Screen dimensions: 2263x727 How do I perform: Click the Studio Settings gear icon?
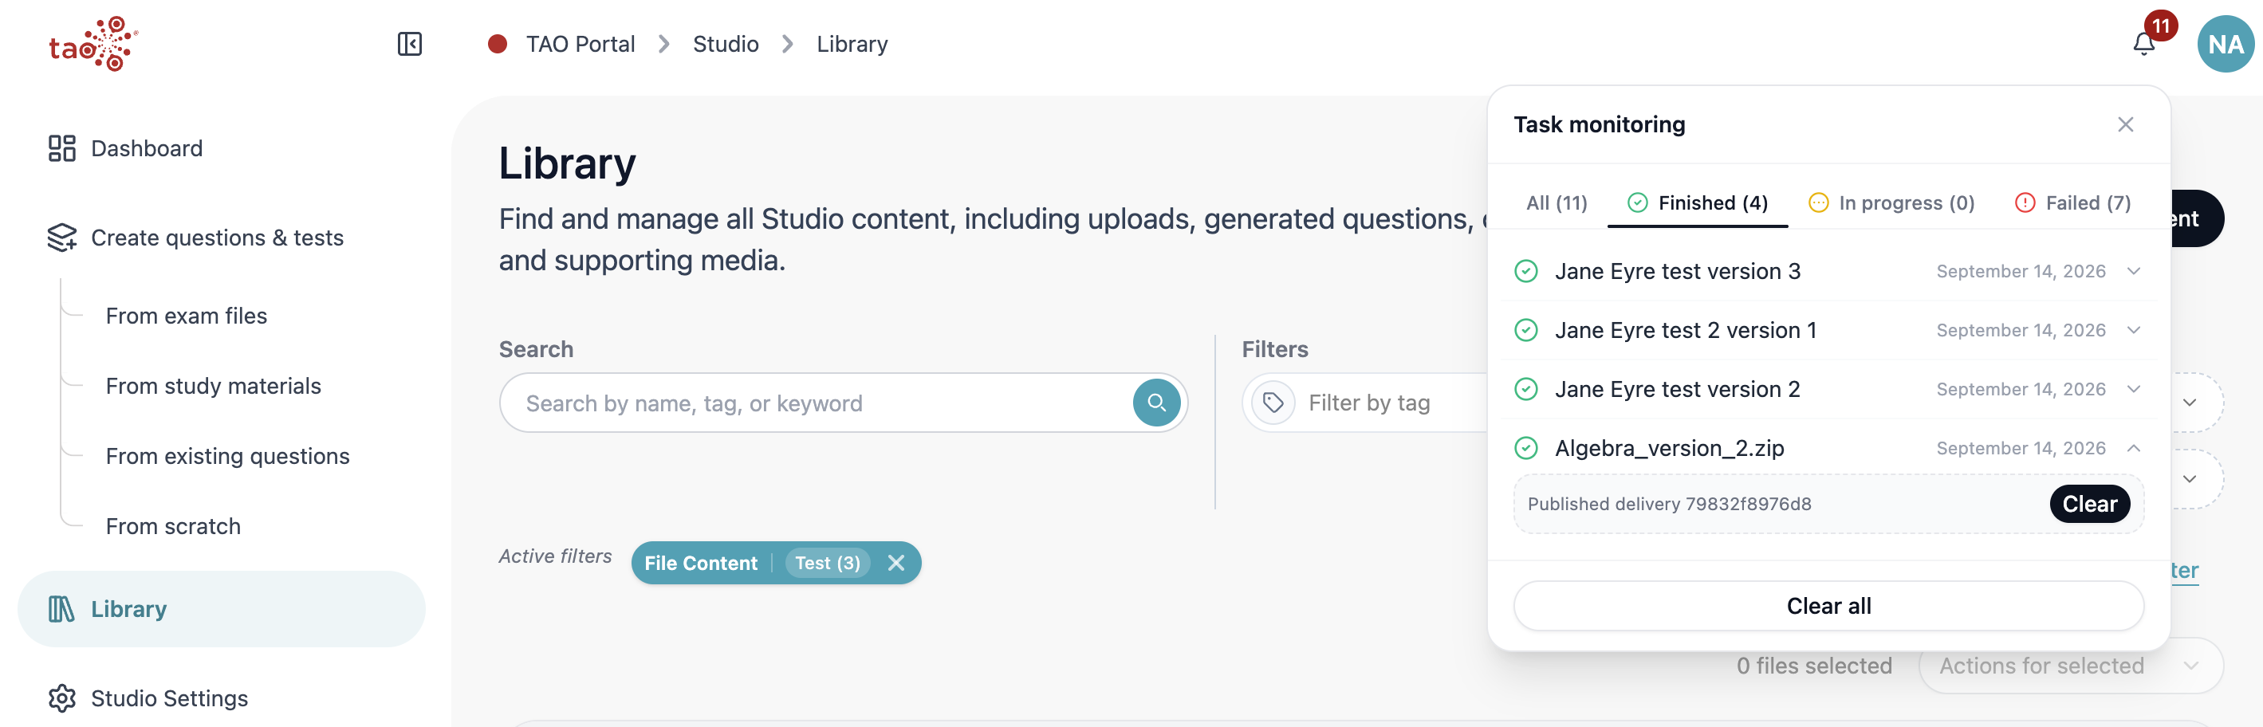[61, 699]
